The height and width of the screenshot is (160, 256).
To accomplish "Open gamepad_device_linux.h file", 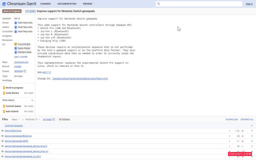I will [x=26, y=146].
